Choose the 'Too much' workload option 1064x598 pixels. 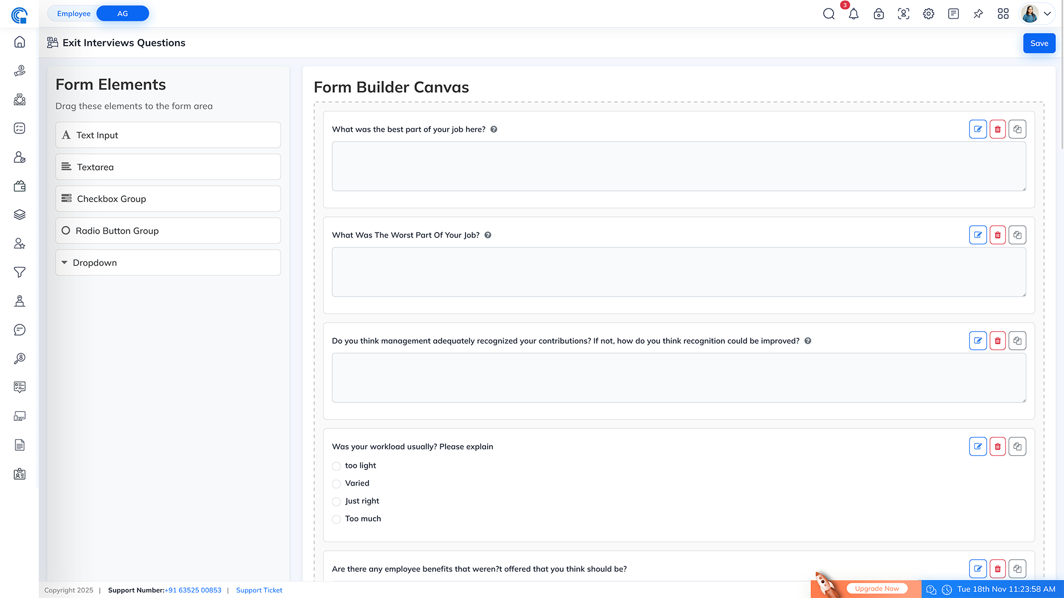[x=336, y=519]
